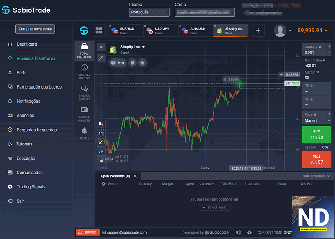The width and height of the screenshot is (335, 239).
Task: Add Shopify to favorites with star
Action: 142,63
